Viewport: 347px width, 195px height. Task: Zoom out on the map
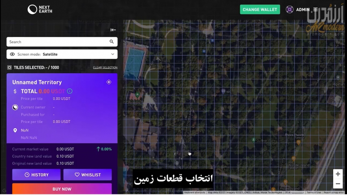(338, 183)
